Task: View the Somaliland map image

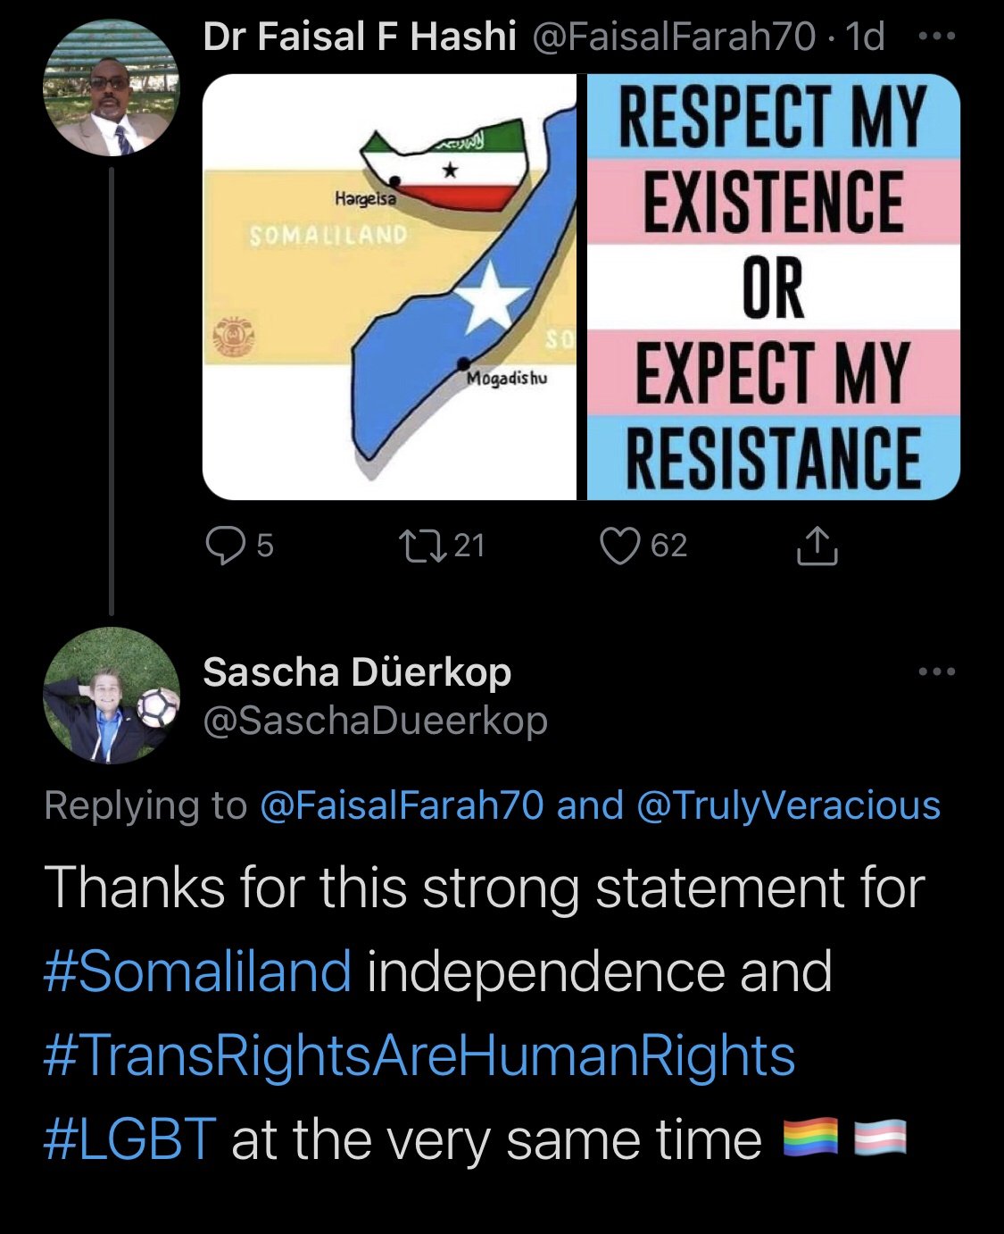Action: tap(389, 287)
